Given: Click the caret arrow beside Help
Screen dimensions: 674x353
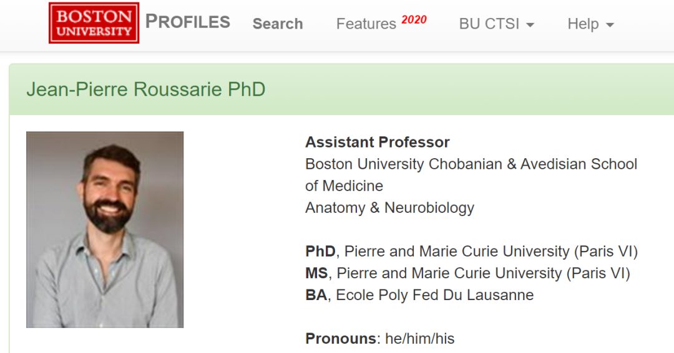Looking at the screenshot, I should [610, 26].
